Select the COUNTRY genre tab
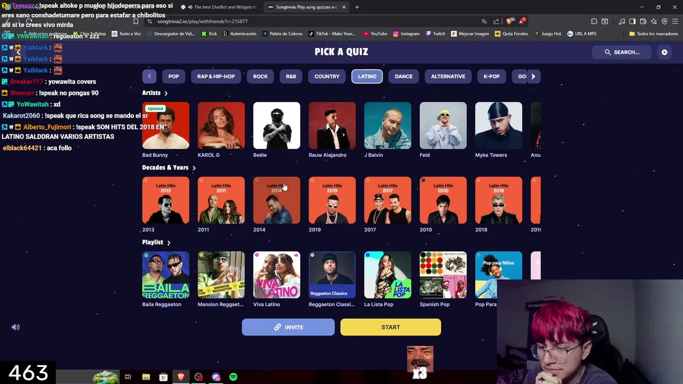 click(327, 76)
